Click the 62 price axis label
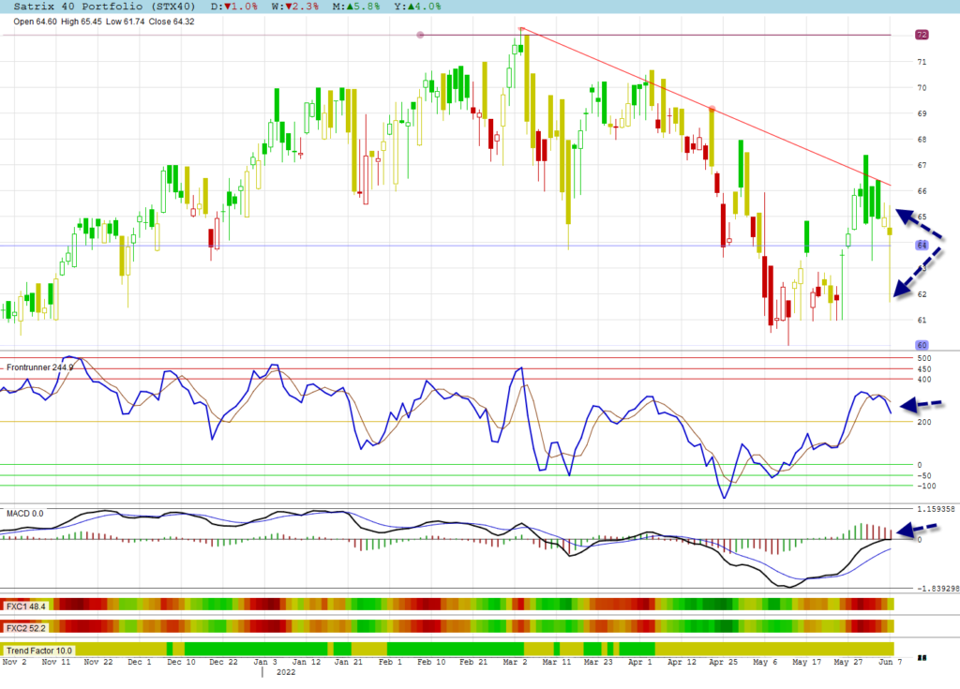This screenshot has height=689, width=960. (x=922, y=294)
